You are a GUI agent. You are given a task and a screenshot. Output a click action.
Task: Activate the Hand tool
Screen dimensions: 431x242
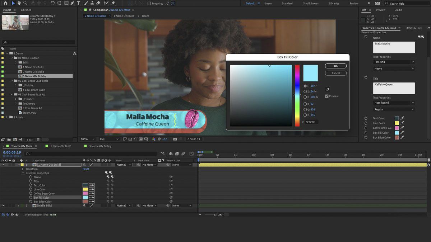click(19, 3)
